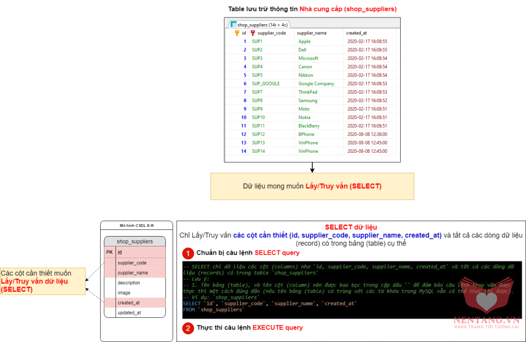The image size is (526, 342).
Task: Click the PK marker in the E-R diagram
Action: [x=109, y=253]
